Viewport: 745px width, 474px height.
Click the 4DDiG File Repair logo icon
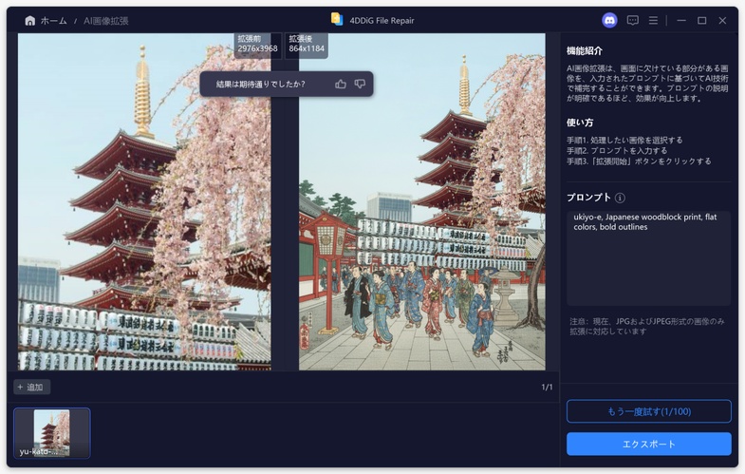pyautogui.click(x=337, y=19)
